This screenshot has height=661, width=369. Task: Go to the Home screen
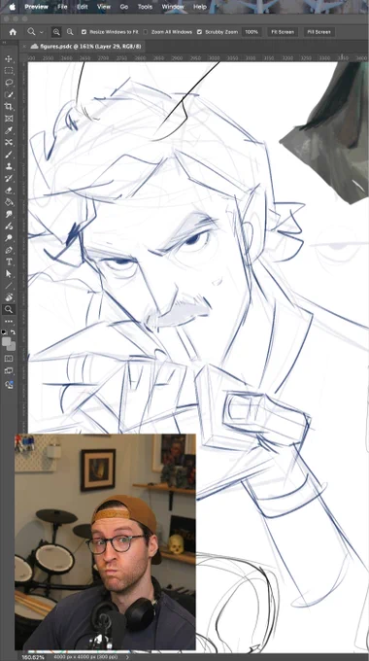pos(13,32)
